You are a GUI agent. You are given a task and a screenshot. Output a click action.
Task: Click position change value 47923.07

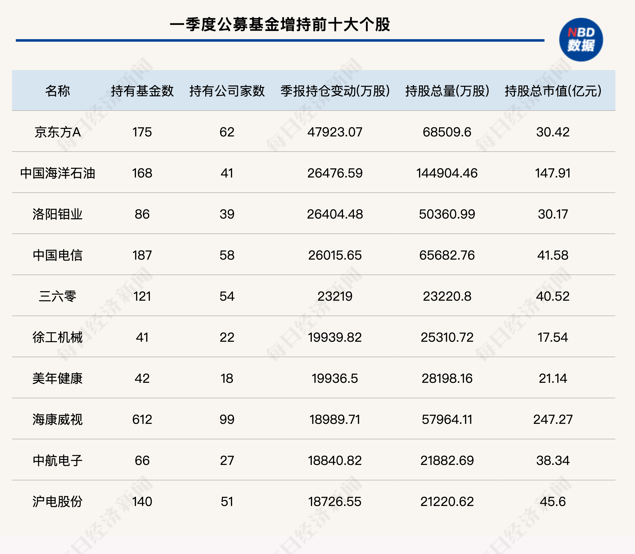pos(335,132)
